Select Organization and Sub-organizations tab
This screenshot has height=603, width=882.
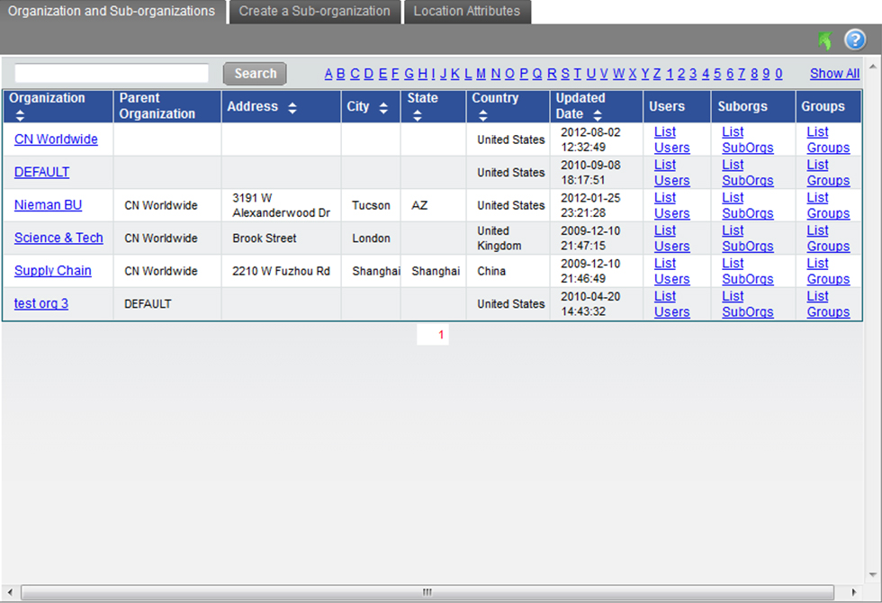112,12
